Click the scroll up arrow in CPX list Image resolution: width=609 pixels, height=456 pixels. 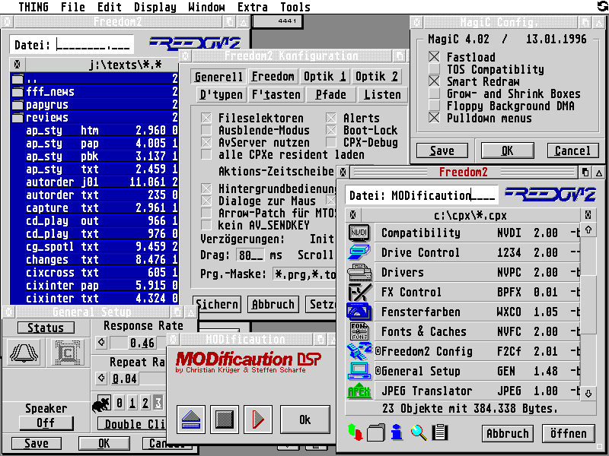pyautogui.click(x=588, y=230)
